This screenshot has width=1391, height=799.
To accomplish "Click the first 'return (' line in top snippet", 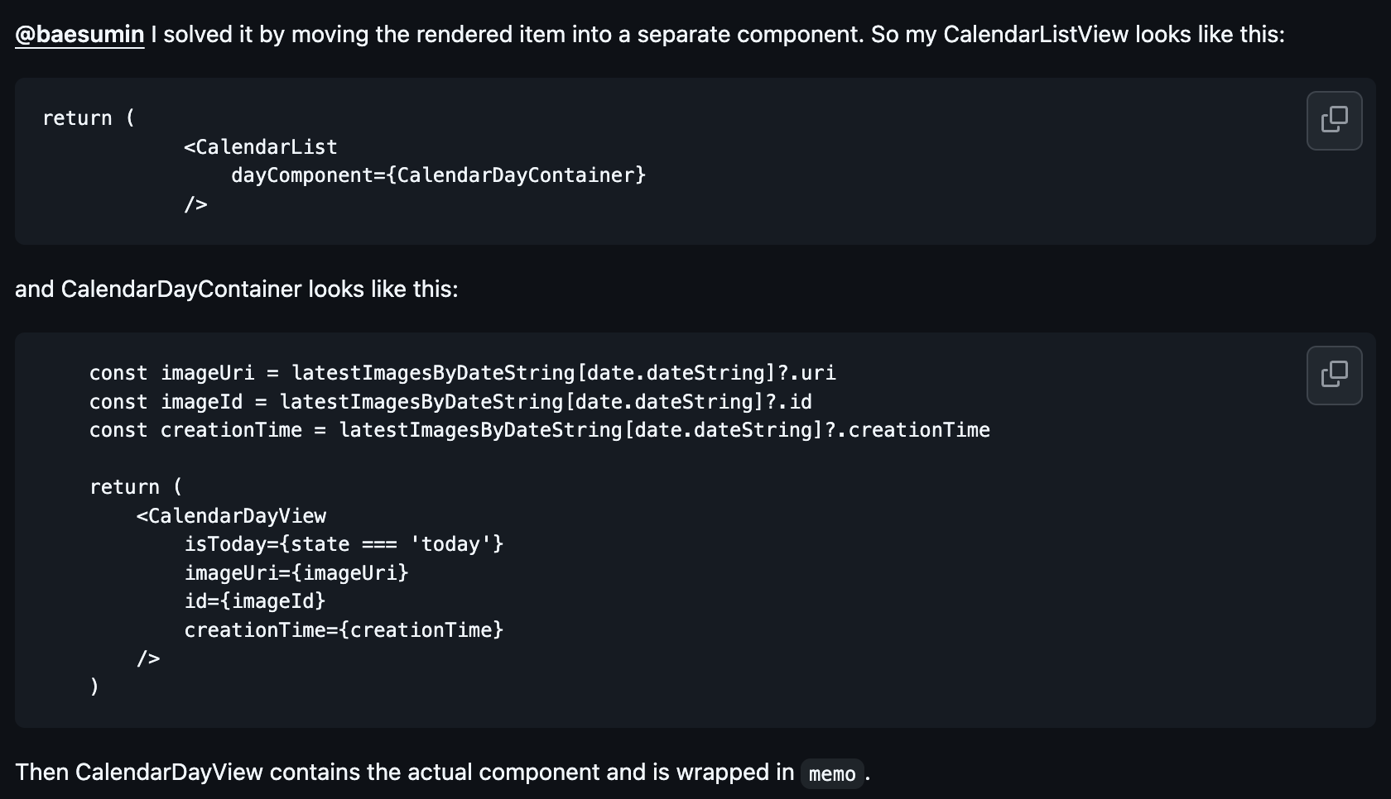I will tap(89, 118).
